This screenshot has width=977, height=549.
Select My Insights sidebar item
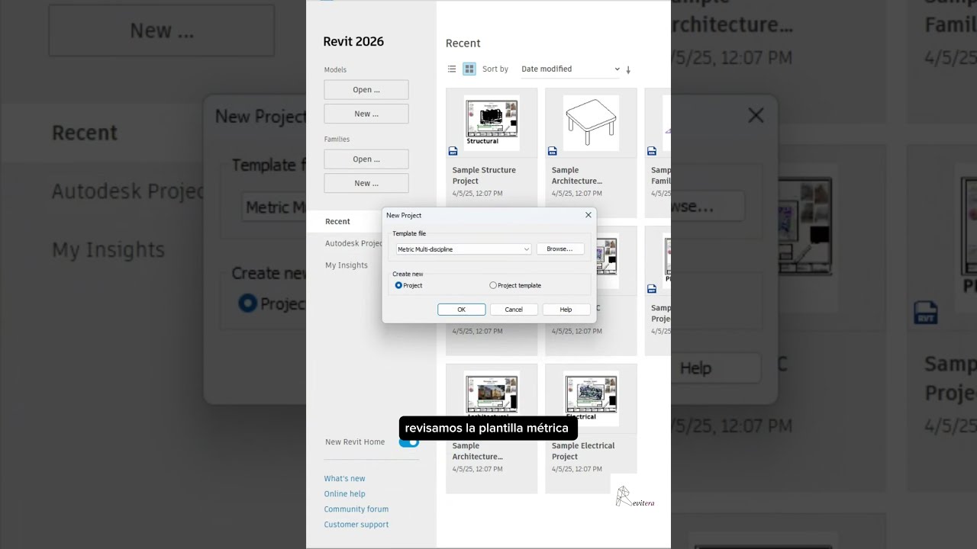click(347, 265)
